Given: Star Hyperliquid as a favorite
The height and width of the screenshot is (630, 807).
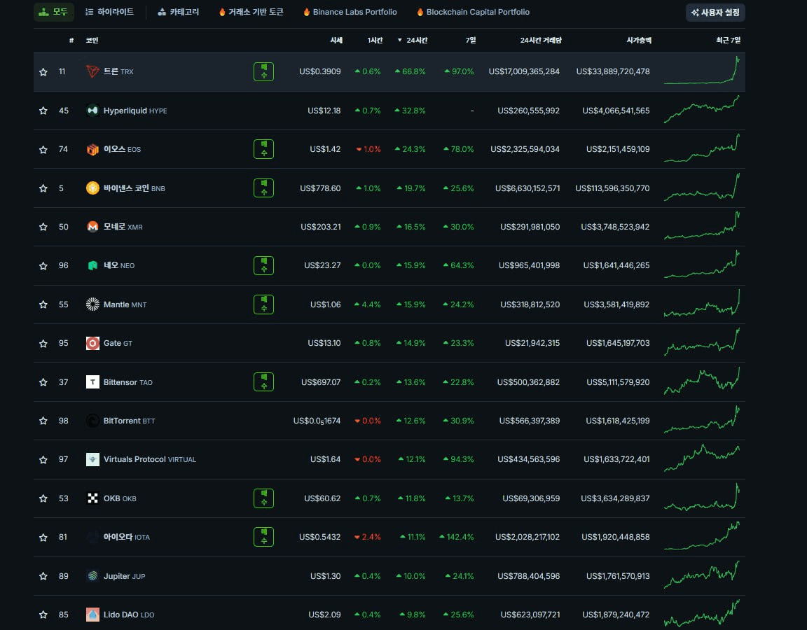Looking at the screenshot, I should (43, 111).
